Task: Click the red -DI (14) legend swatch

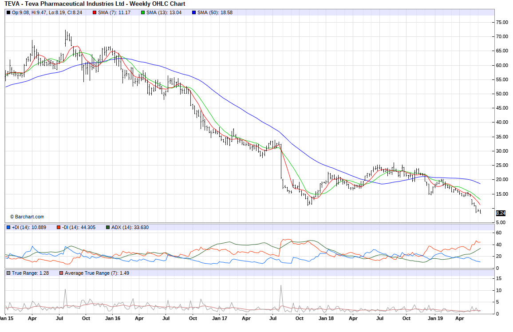Action: pyautogui.click(x=59, y=227)
